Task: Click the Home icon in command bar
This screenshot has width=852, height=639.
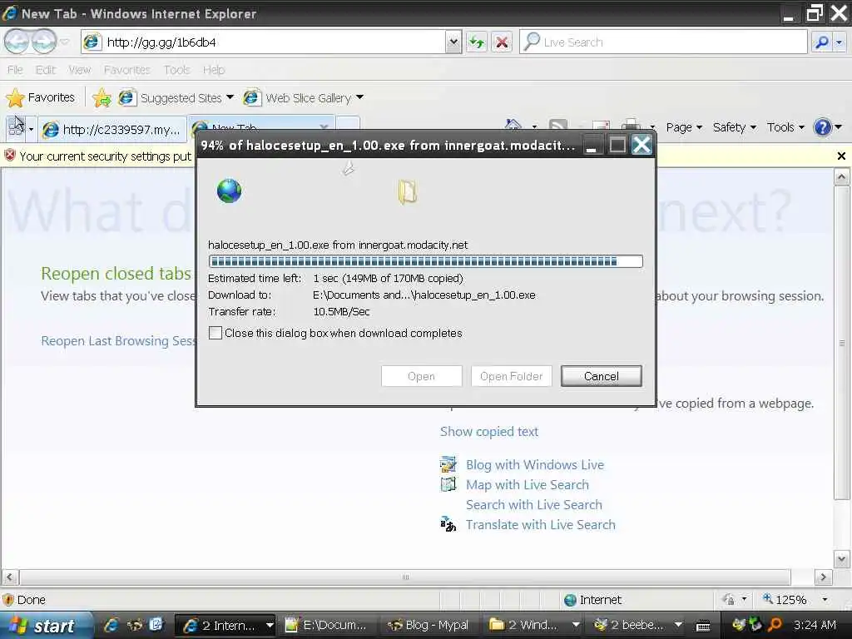Action: click(x=513, y=127)
